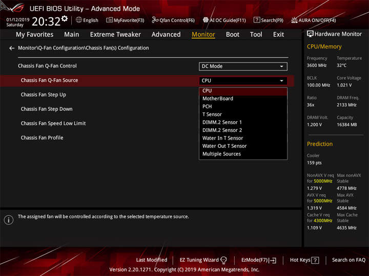Image resolution: width=369 pixels, height=276 pixels.
Task: Click the EzMode exit arrow icon
Action: point(273,260)
